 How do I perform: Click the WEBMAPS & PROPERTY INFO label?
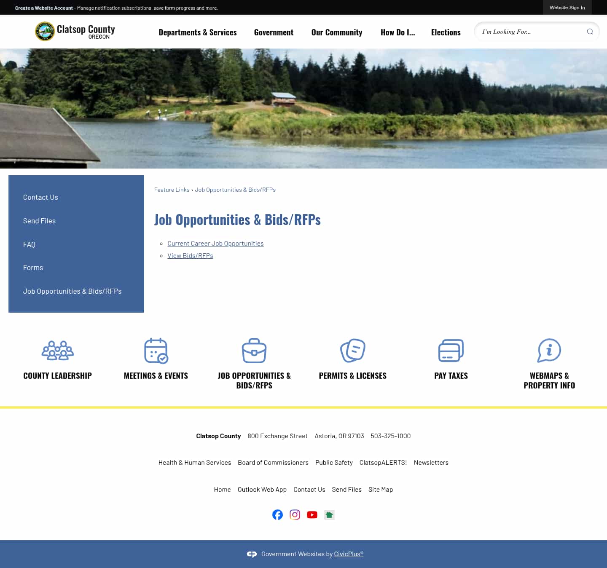549,380
